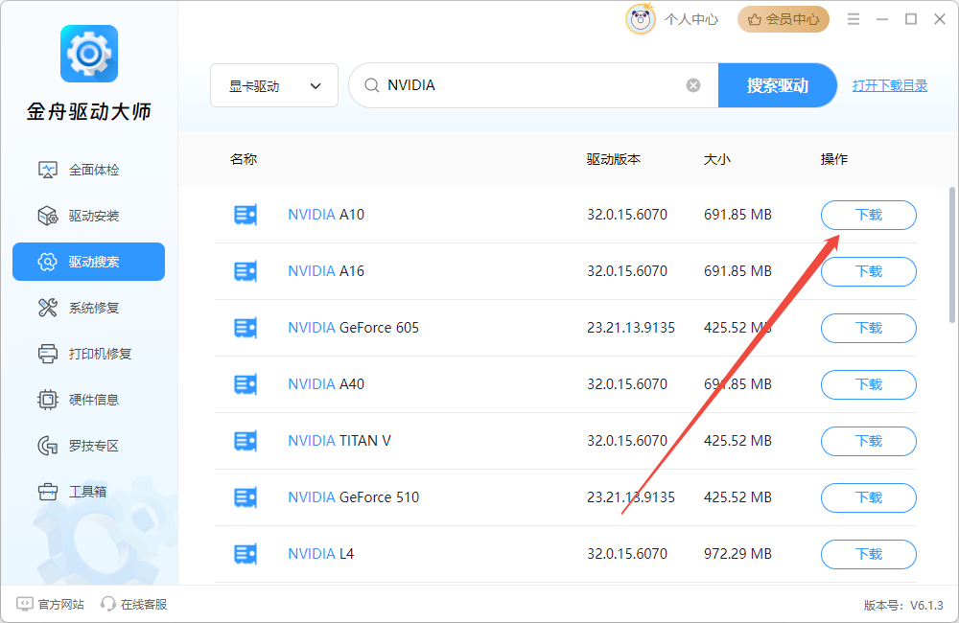Download the NVIDIA L4 driver
The width and height of the screenshot is (959, 623).
click(x=869, y=555)
